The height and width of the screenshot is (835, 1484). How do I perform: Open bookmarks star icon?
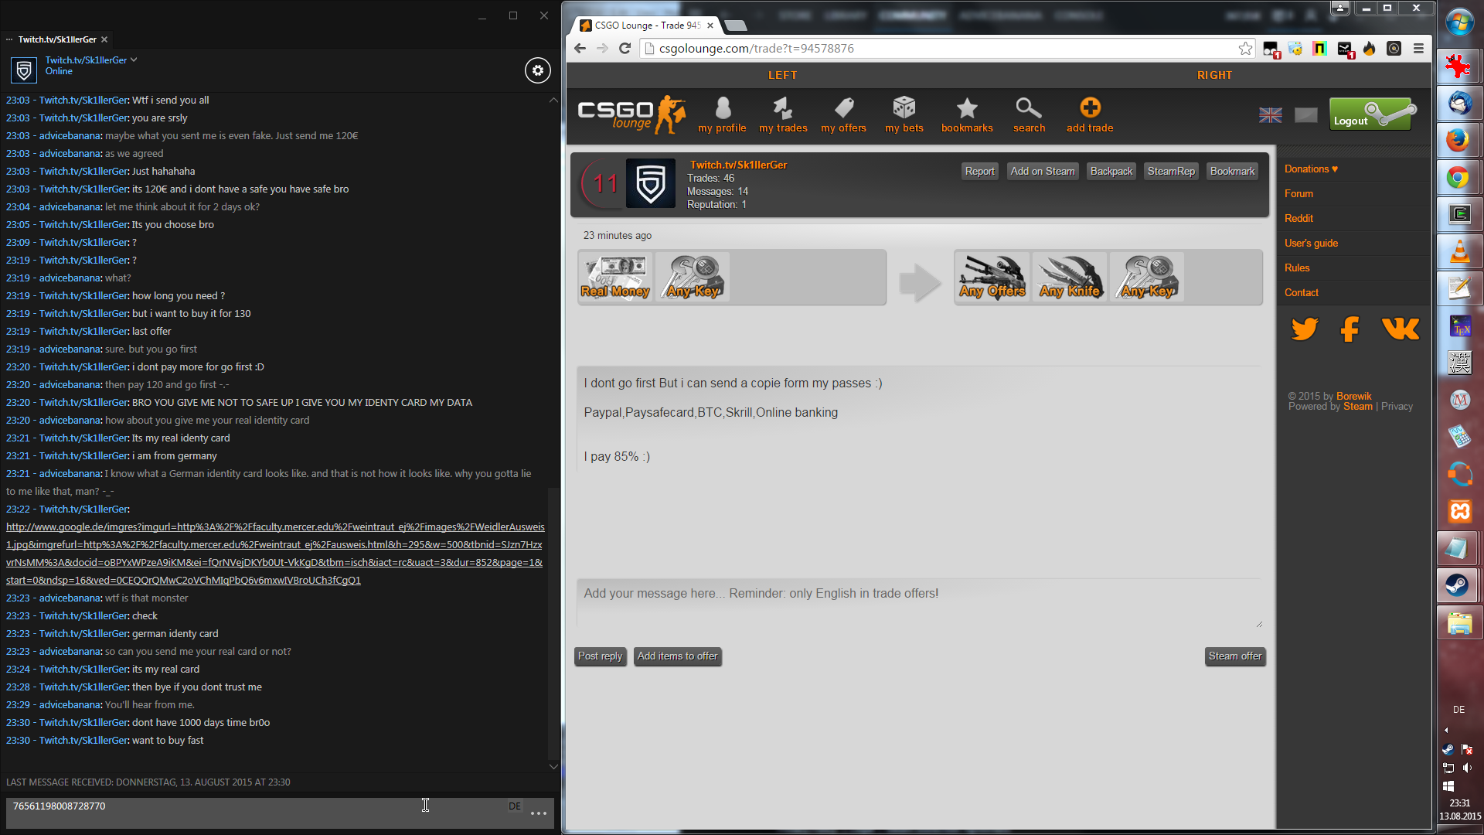pos(966,108)
